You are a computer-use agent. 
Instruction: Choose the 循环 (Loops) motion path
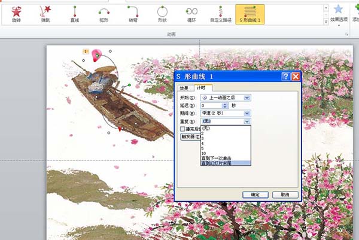(x=191, y=14)
